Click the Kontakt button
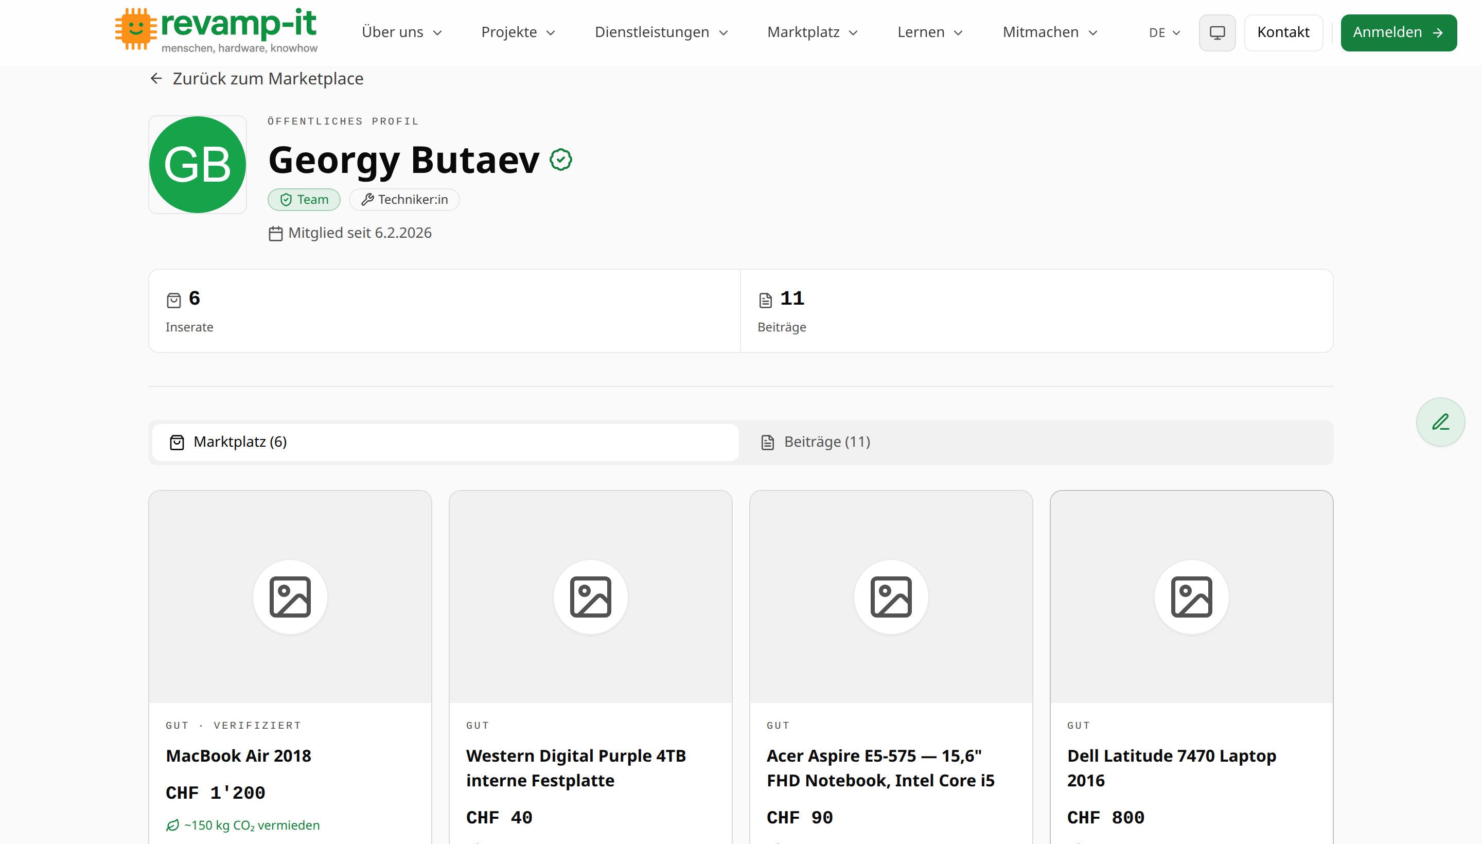The height and width of the screenshot is (844, 1482). (x=1283, y=32)
